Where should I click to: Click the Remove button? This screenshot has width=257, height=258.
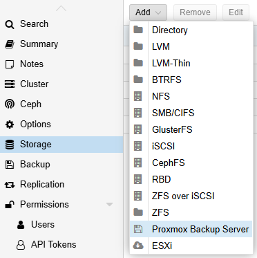(195, 12)
